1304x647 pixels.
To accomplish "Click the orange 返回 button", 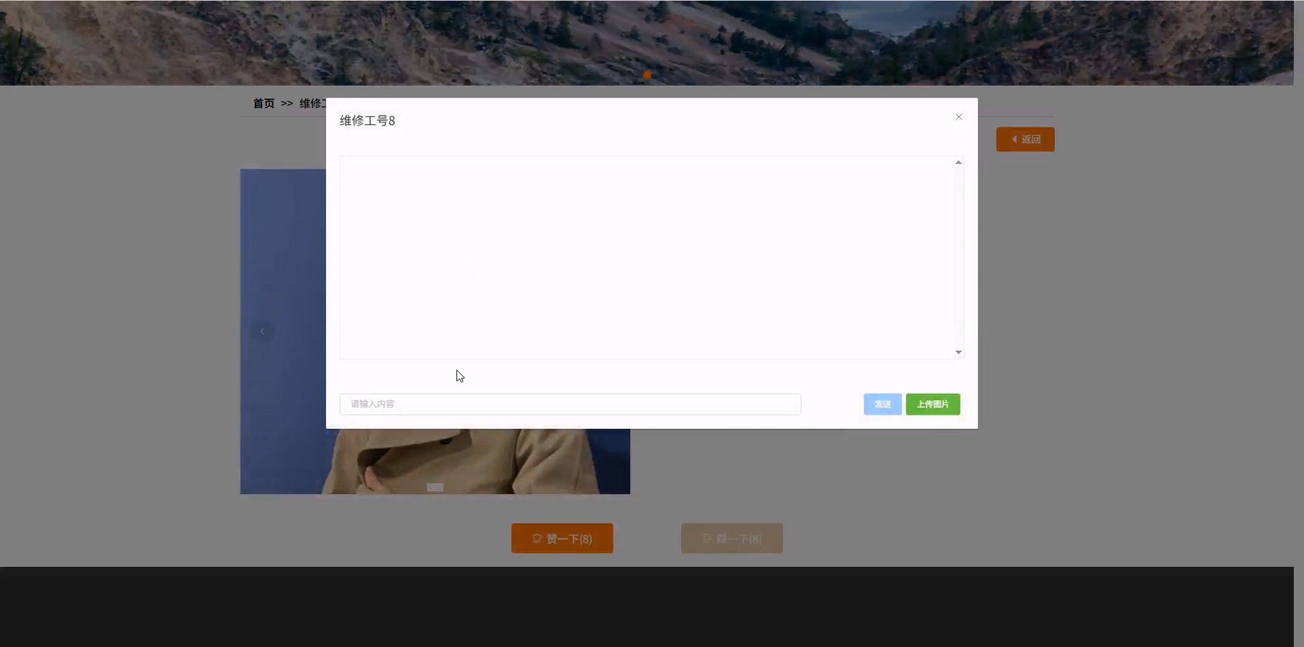I will pyautogui.click(x=1025, y=139).
